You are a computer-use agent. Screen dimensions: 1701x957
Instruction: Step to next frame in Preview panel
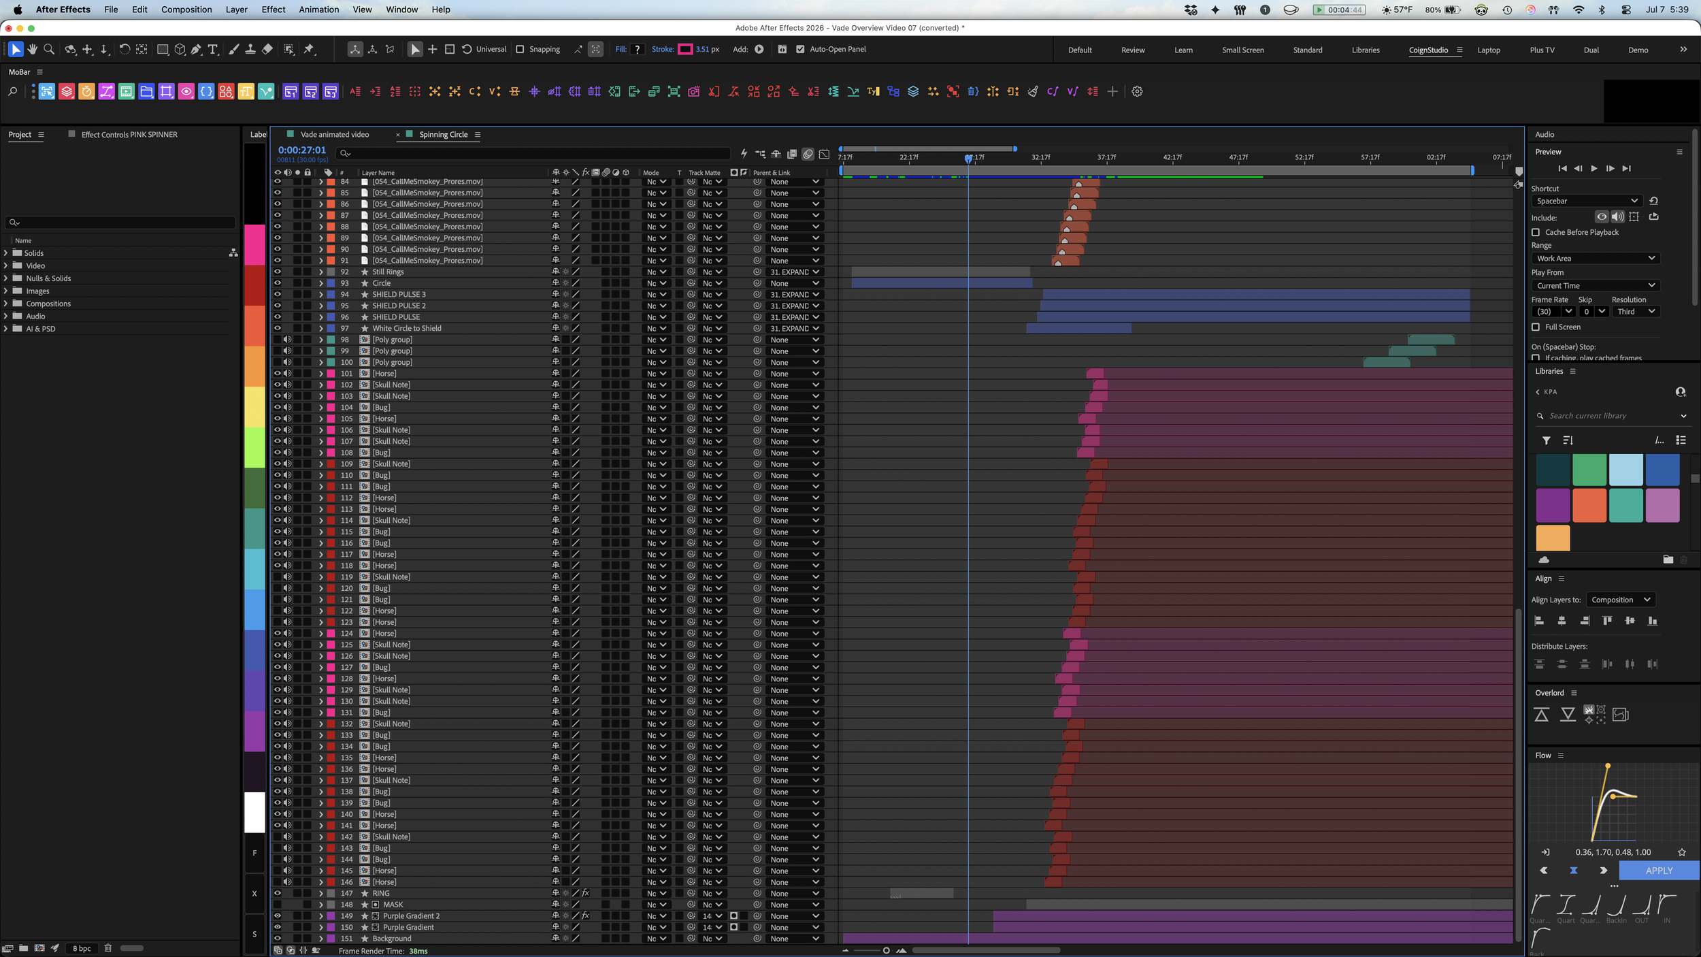[x=1610, y=169]
